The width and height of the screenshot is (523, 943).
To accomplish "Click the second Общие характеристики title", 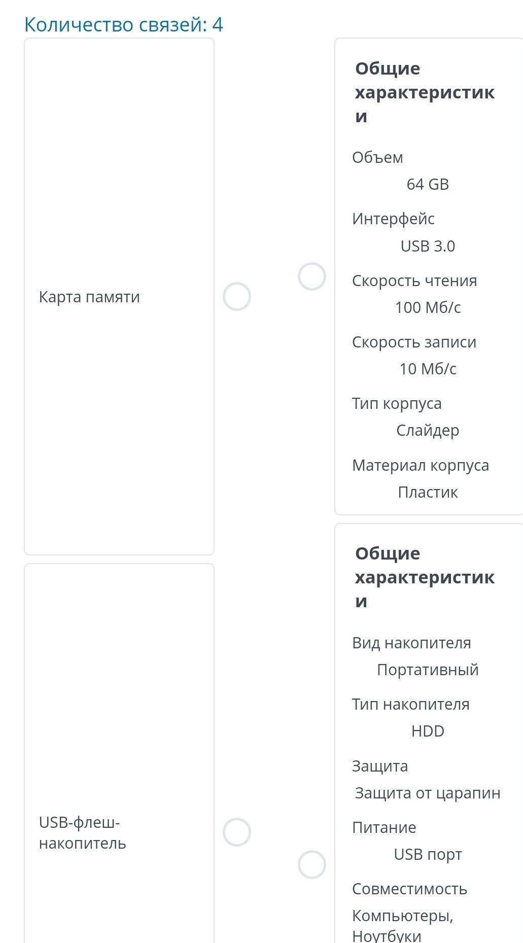I will click(425, 577).
